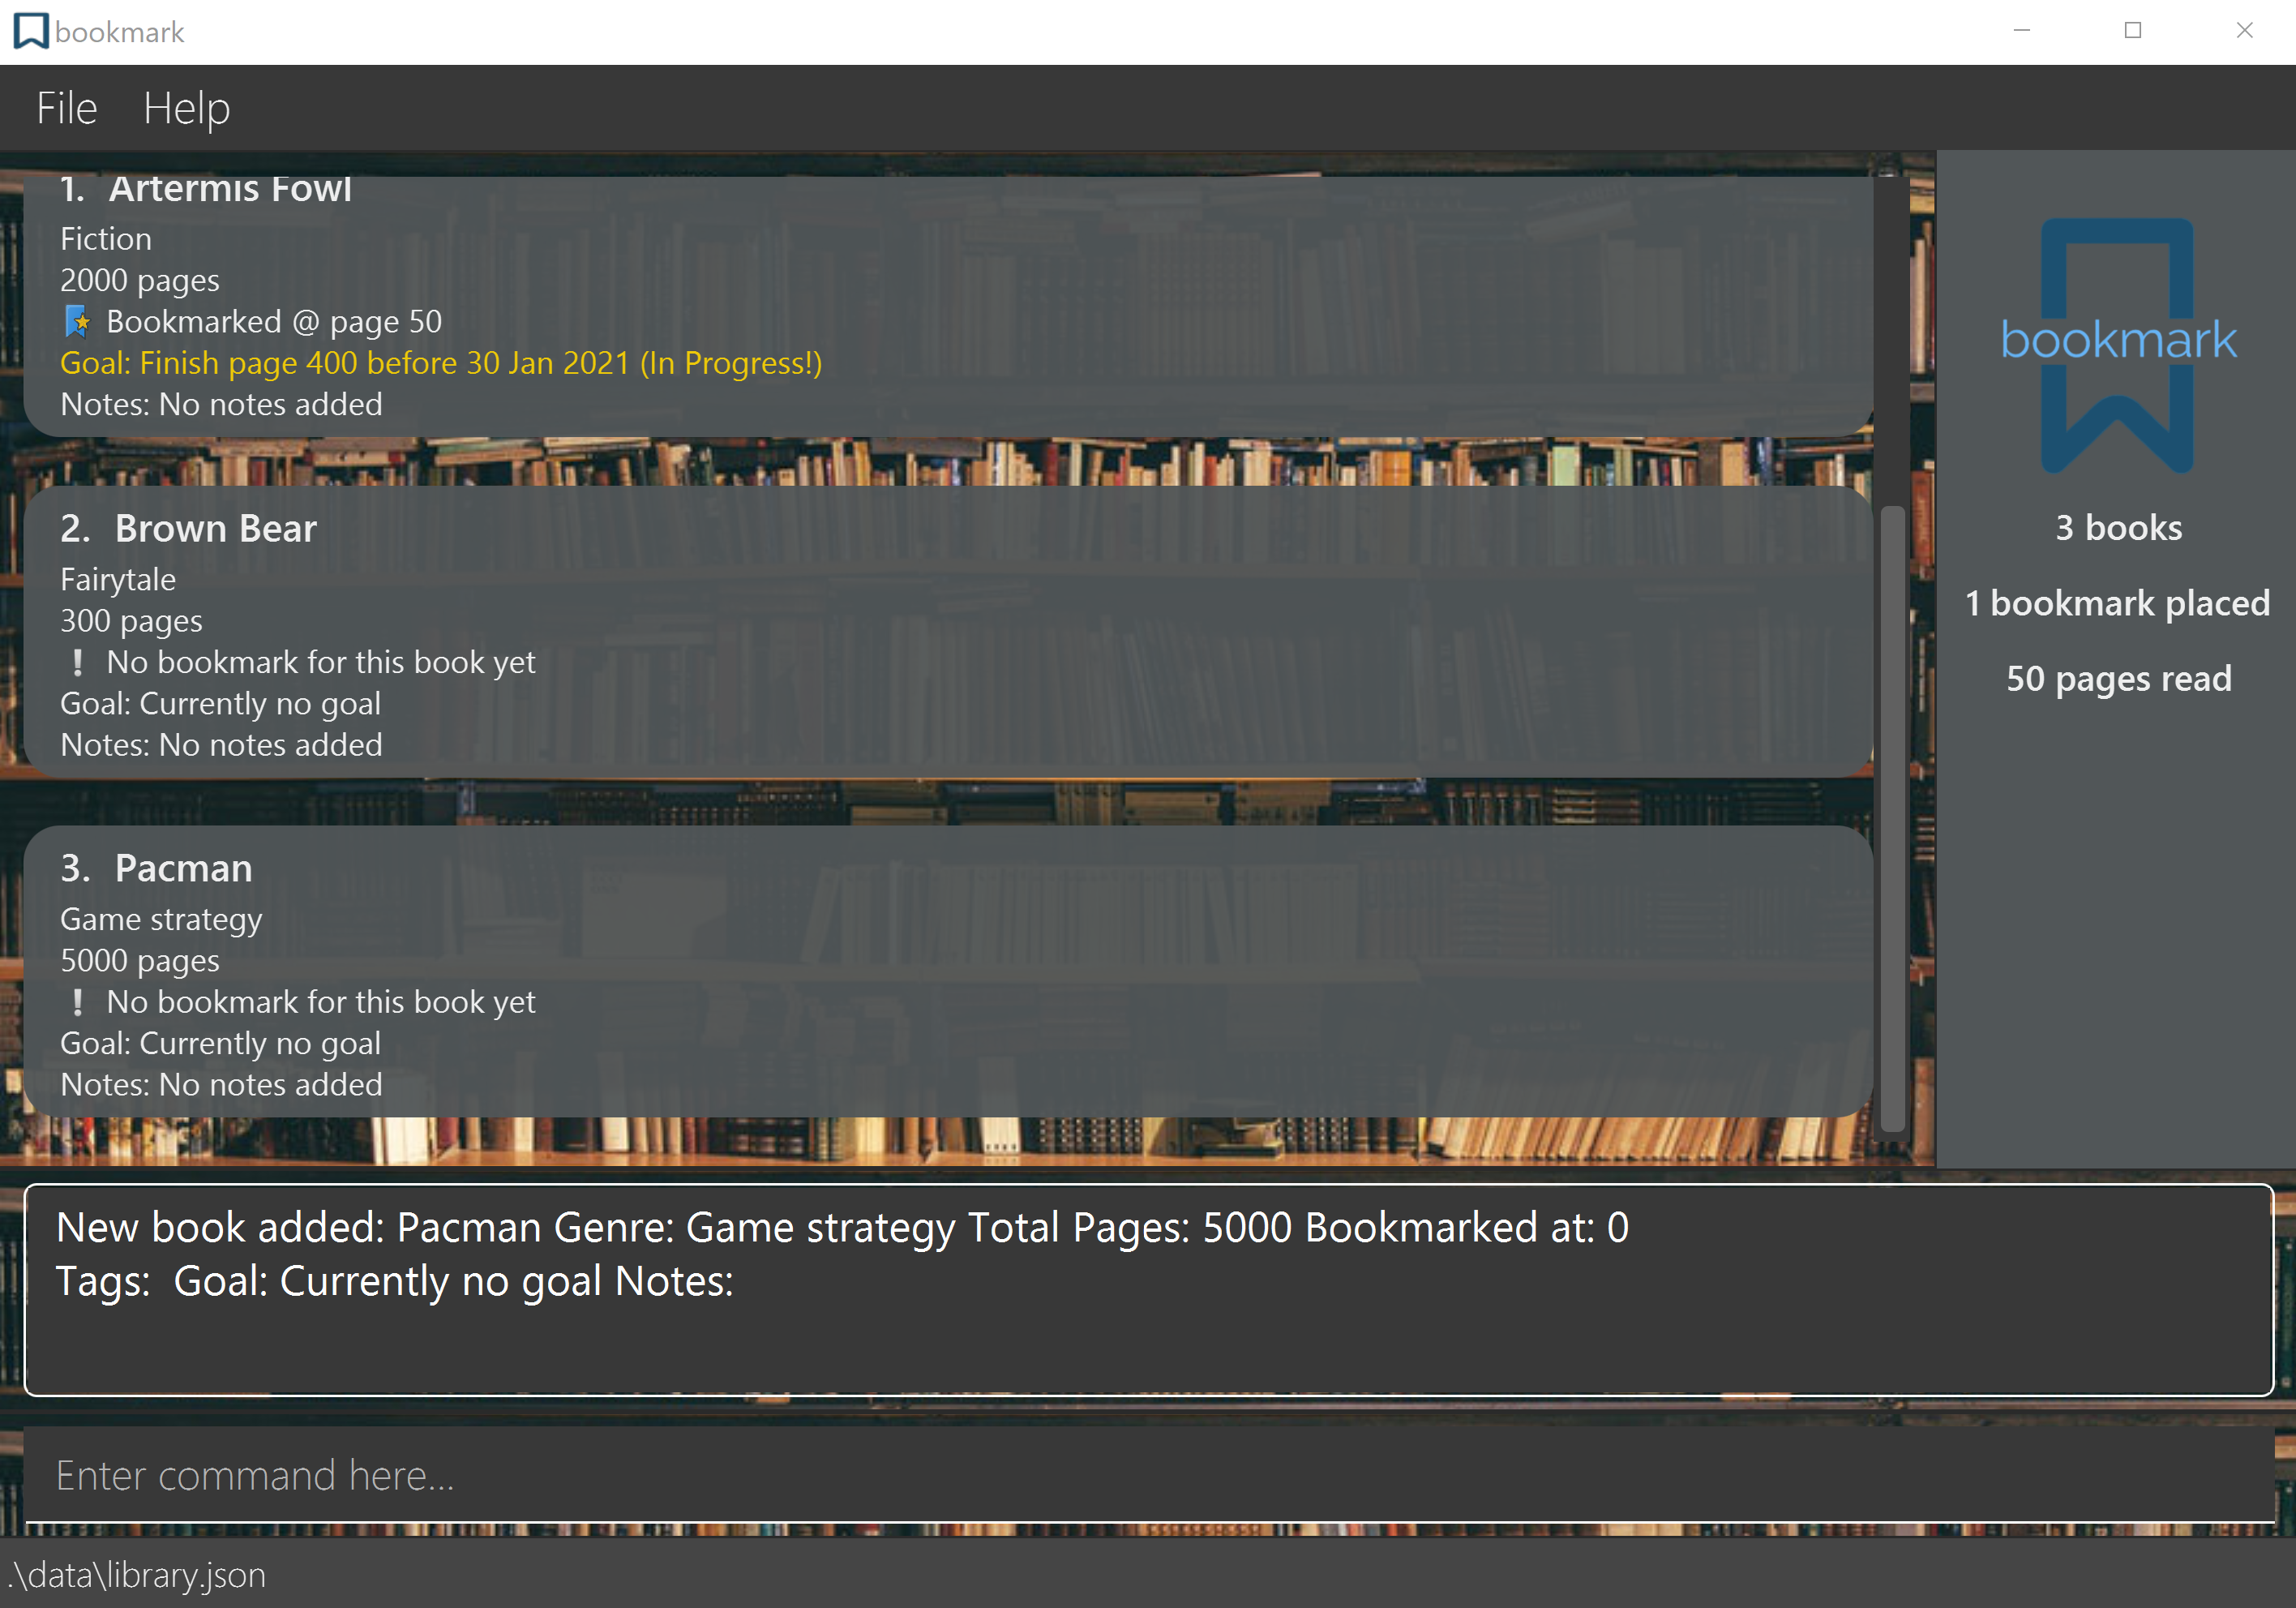Click the book list vertical scrollbar thumb
The image size is (2296, 1608).
click(1892, 819)
